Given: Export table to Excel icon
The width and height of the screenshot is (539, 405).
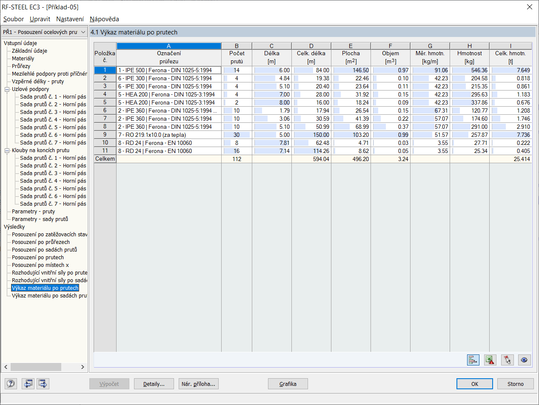Looking at the screenshot, I should pyautogui.click(x=490, y=360).
